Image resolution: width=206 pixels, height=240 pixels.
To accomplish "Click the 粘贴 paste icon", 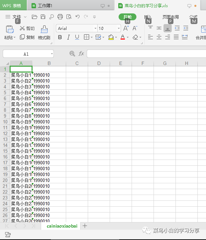I will click(x=10, y=29).
